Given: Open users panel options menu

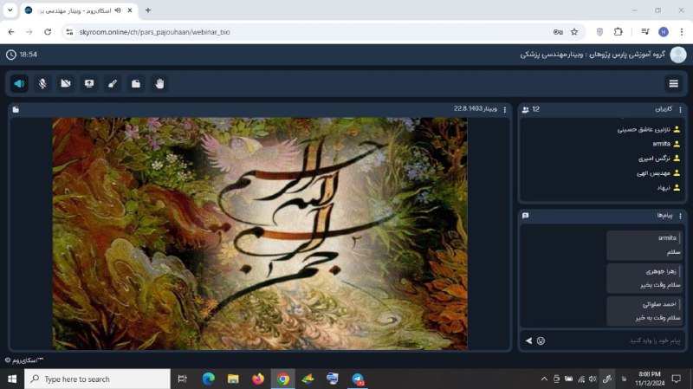Looking at the screenshot, I should [x=680, y=110].
